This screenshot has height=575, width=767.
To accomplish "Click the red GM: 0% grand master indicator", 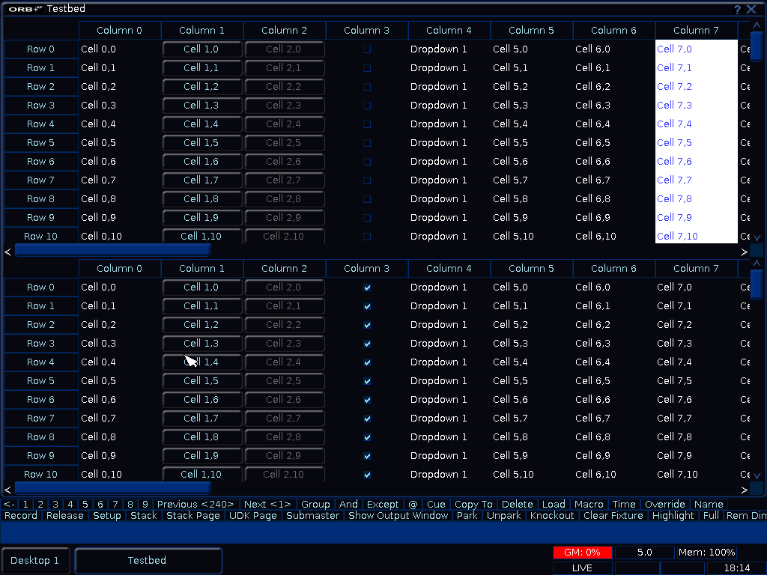I will pos(583,553).
